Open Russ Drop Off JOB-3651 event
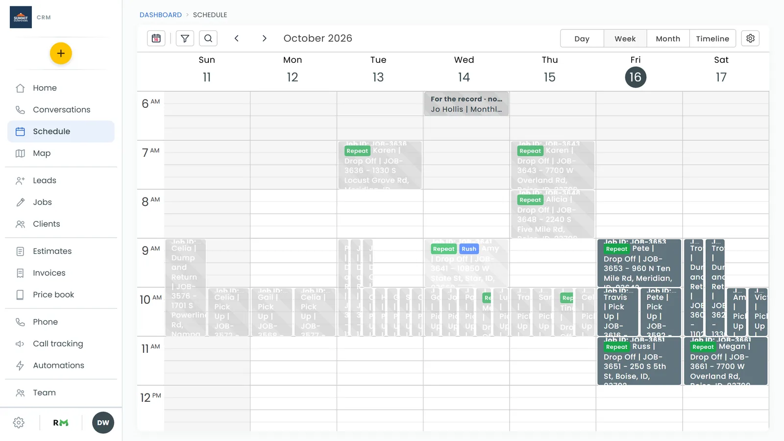784x441 pixels. click(639, 361)
